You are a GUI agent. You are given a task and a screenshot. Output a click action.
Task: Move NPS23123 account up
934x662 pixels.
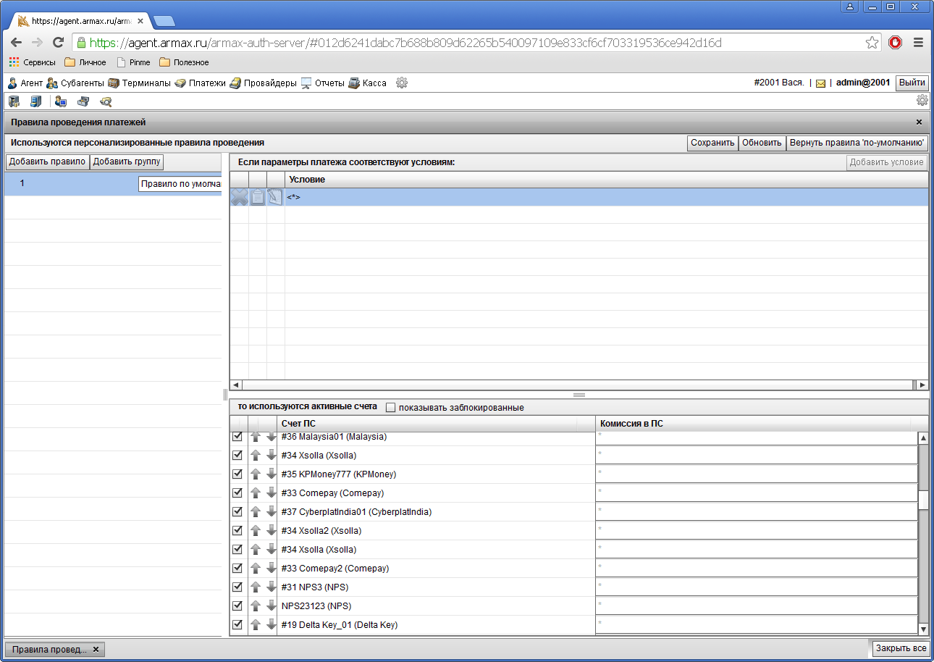point(255,606)
